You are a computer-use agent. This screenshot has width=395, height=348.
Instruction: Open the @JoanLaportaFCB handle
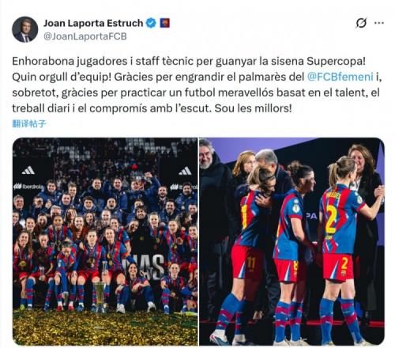tap(85, 36)
